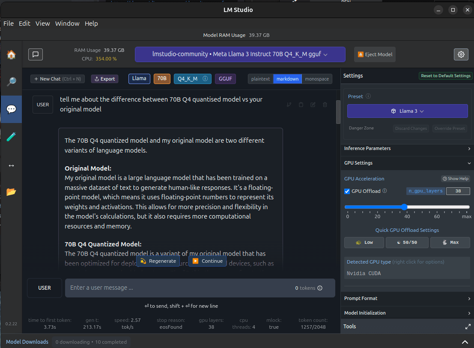Click Continue button
Image resolution: width=474 pixels, height=348 pixels.
tap(208, 261)
